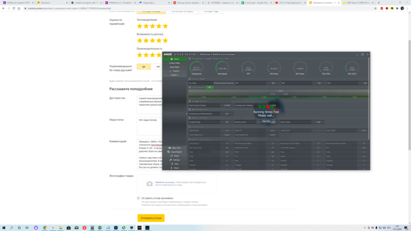The width and height of the screenshot is (411, 231).
Task: Check 'Оставить отзыв анонимно' checkbox
Action: click(x=139, y=198)
